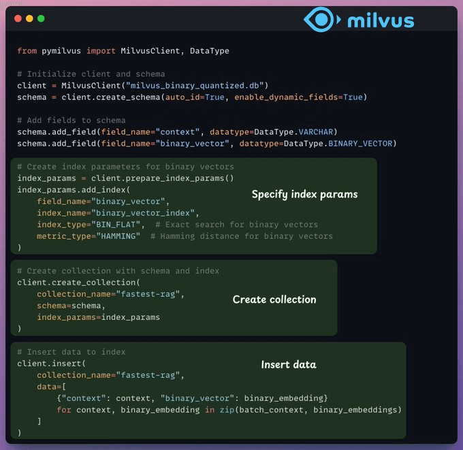Select the "Insert data" label
Viewport: 463px width, 450px height.
click(x=289, y=364)
